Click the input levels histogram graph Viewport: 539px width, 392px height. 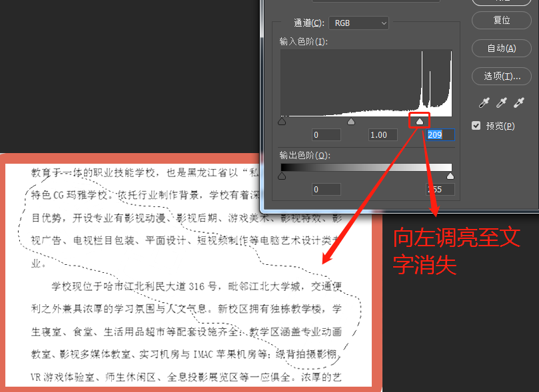coord(366,82)
